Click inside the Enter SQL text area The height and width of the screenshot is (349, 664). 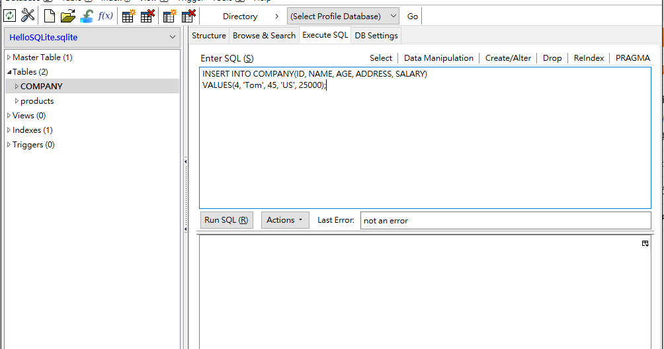425,138
